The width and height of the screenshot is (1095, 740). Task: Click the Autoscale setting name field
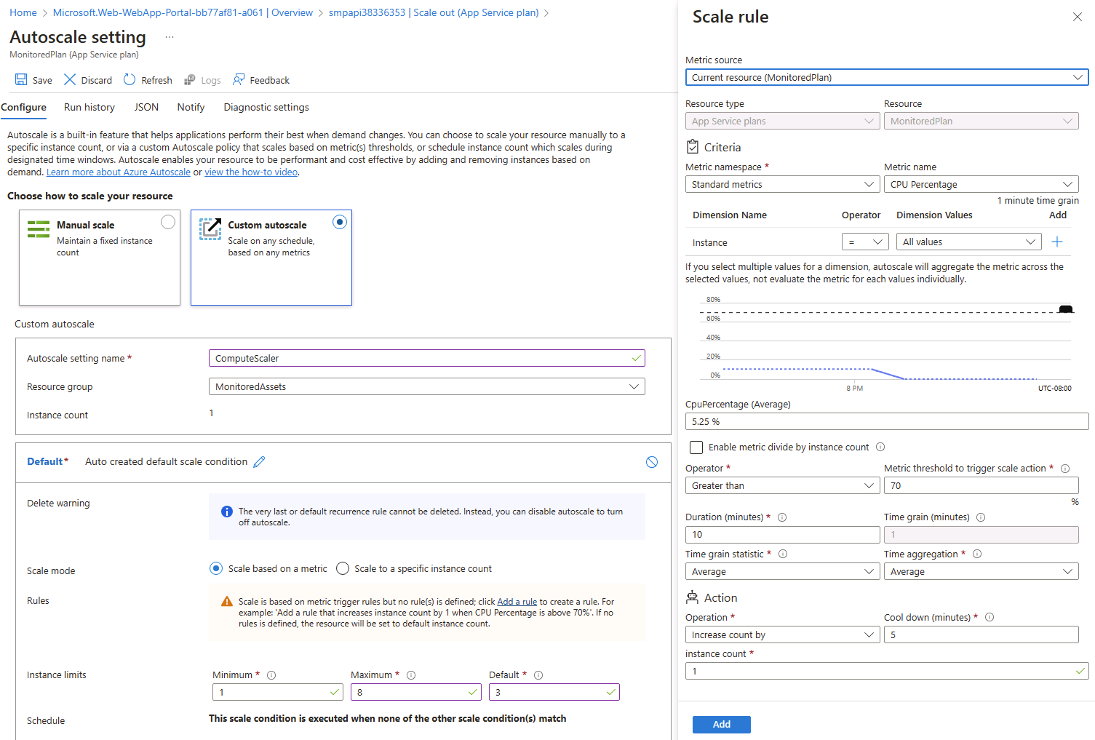click(427, 358)
